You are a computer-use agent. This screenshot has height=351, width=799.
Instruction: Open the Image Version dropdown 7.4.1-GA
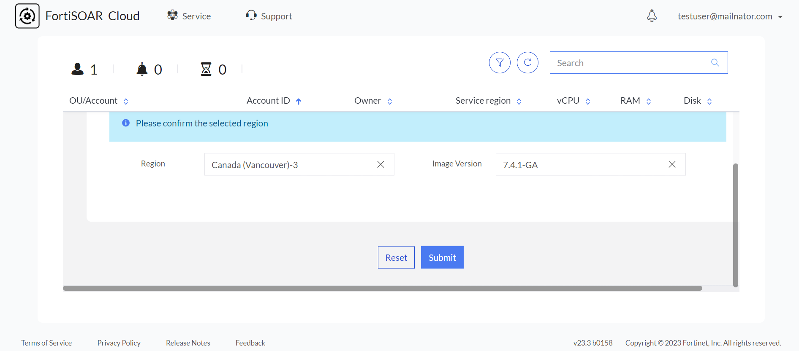point(590,164)
